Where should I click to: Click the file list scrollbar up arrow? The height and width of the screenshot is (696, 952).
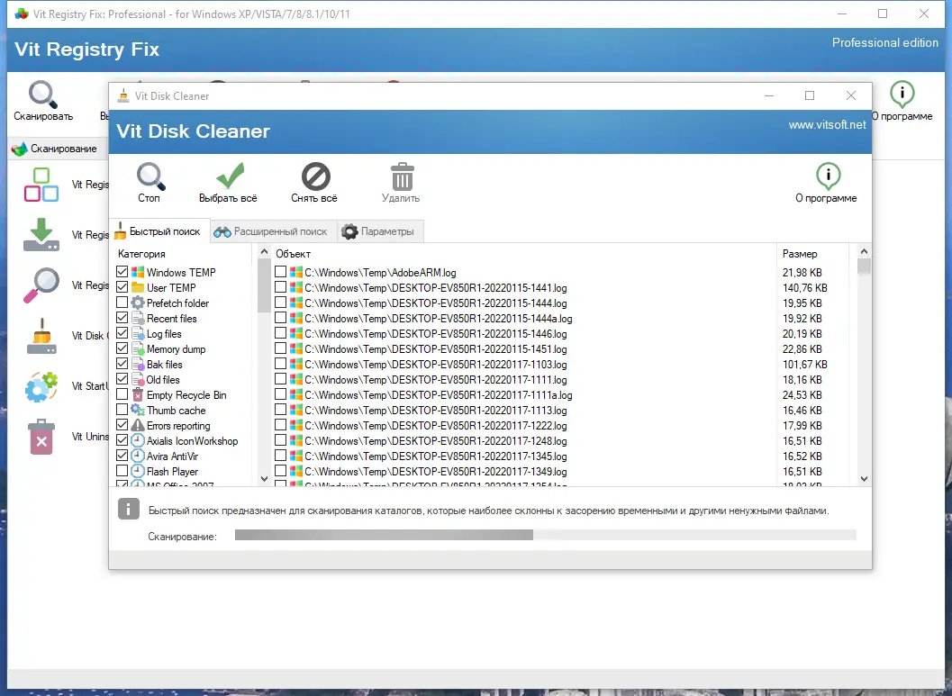click(864, 251)
